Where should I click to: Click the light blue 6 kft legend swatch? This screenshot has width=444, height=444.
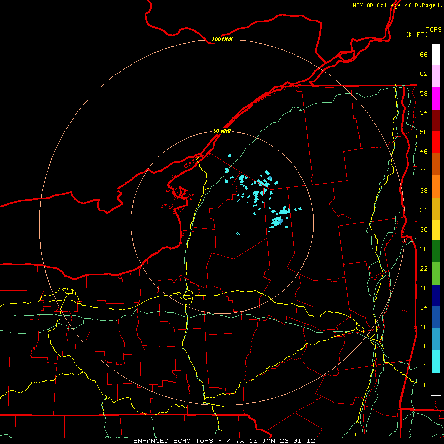[436, 339]
